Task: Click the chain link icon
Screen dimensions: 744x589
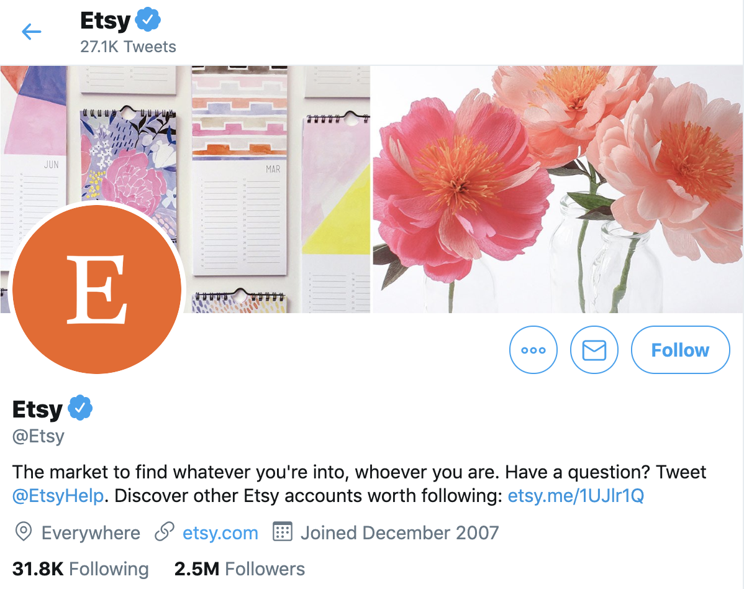Action: coord(165,532)
